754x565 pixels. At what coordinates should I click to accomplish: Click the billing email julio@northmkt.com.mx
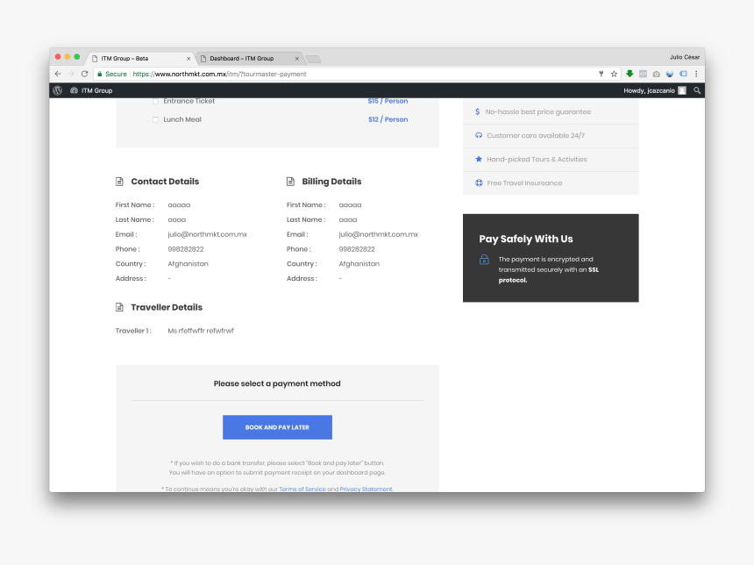(379, 234)
